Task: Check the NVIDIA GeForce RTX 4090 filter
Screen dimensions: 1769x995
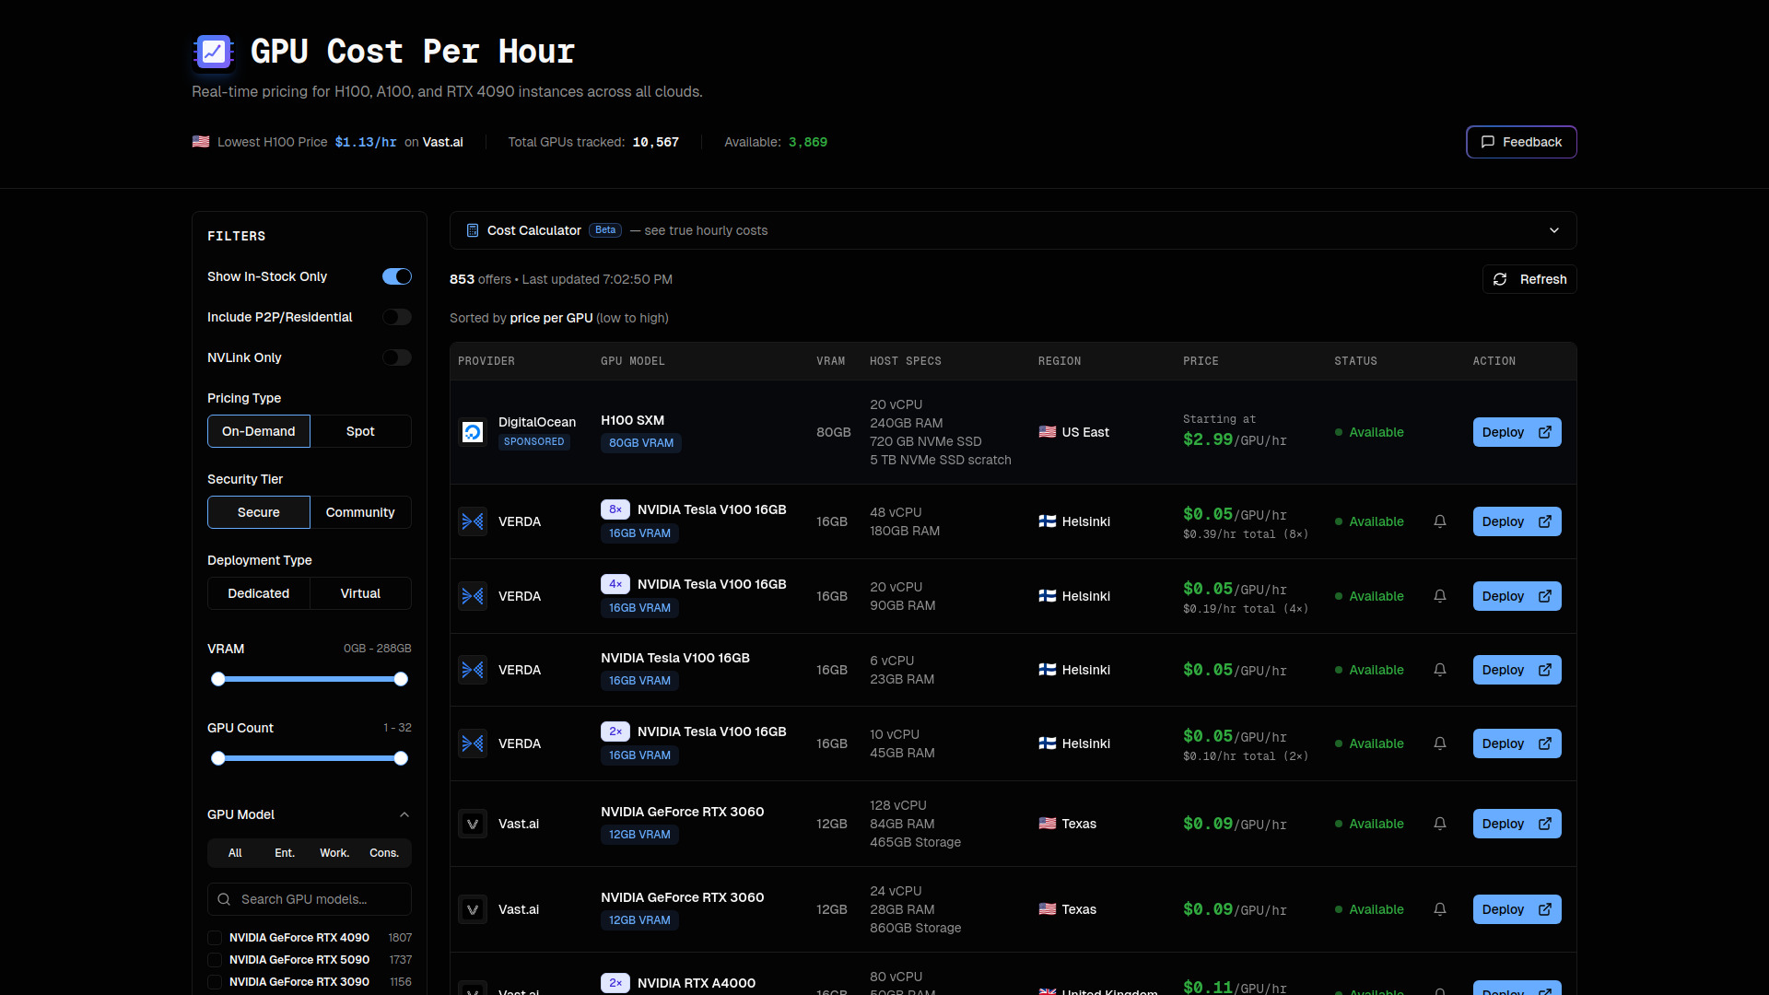Action: [x=214, y=937]
